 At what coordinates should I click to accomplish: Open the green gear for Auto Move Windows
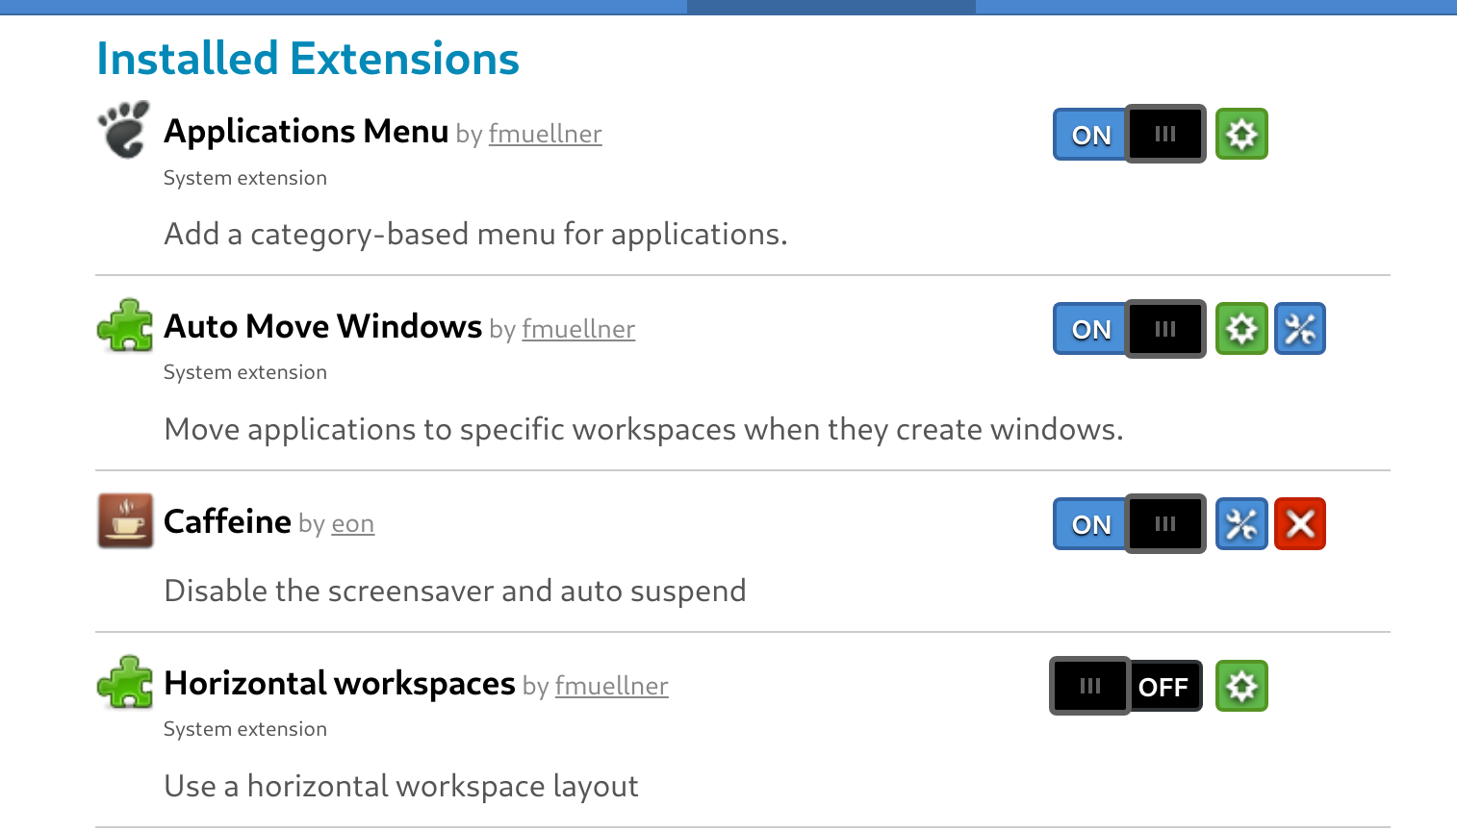[1241, 329]
